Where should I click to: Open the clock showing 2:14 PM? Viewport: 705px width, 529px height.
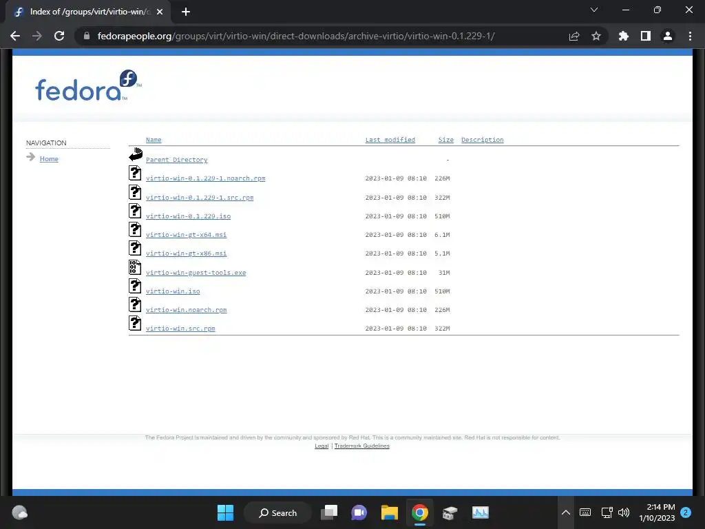click(x=657, y=512)
